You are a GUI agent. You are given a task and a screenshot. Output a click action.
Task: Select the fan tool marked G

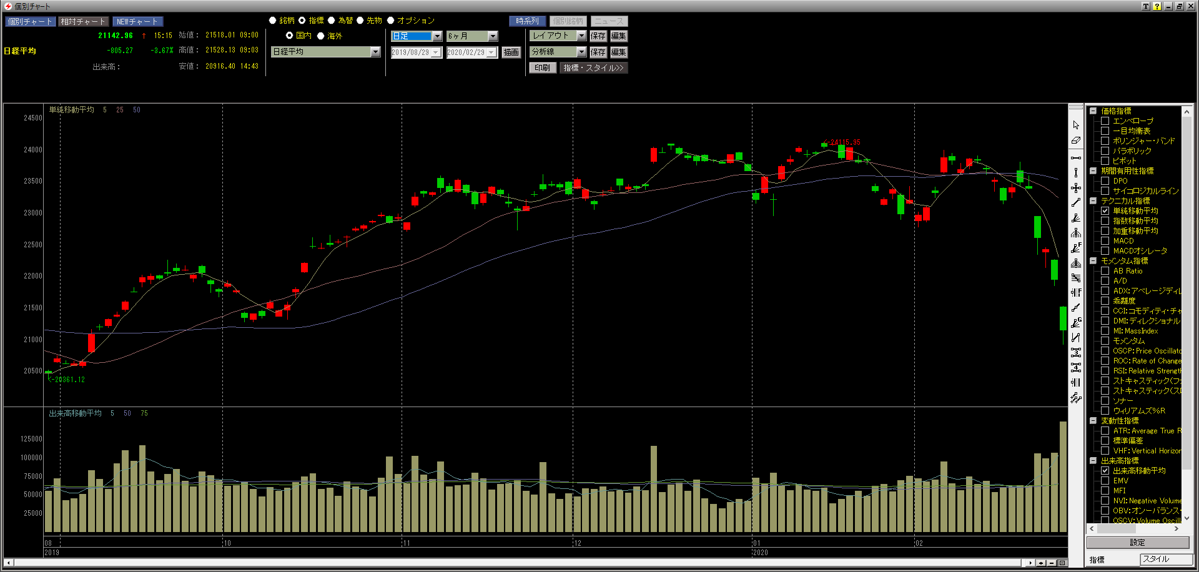click(1075, 323)
